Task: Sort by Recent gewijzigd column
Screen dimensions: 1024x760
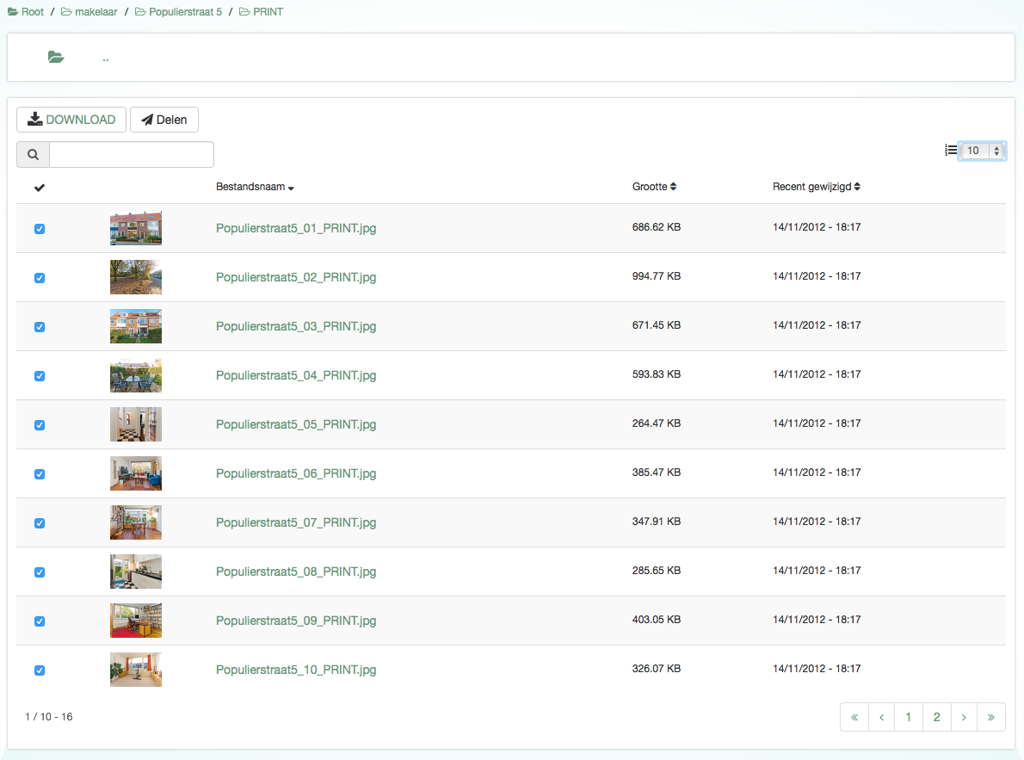Action: point(816,187)
